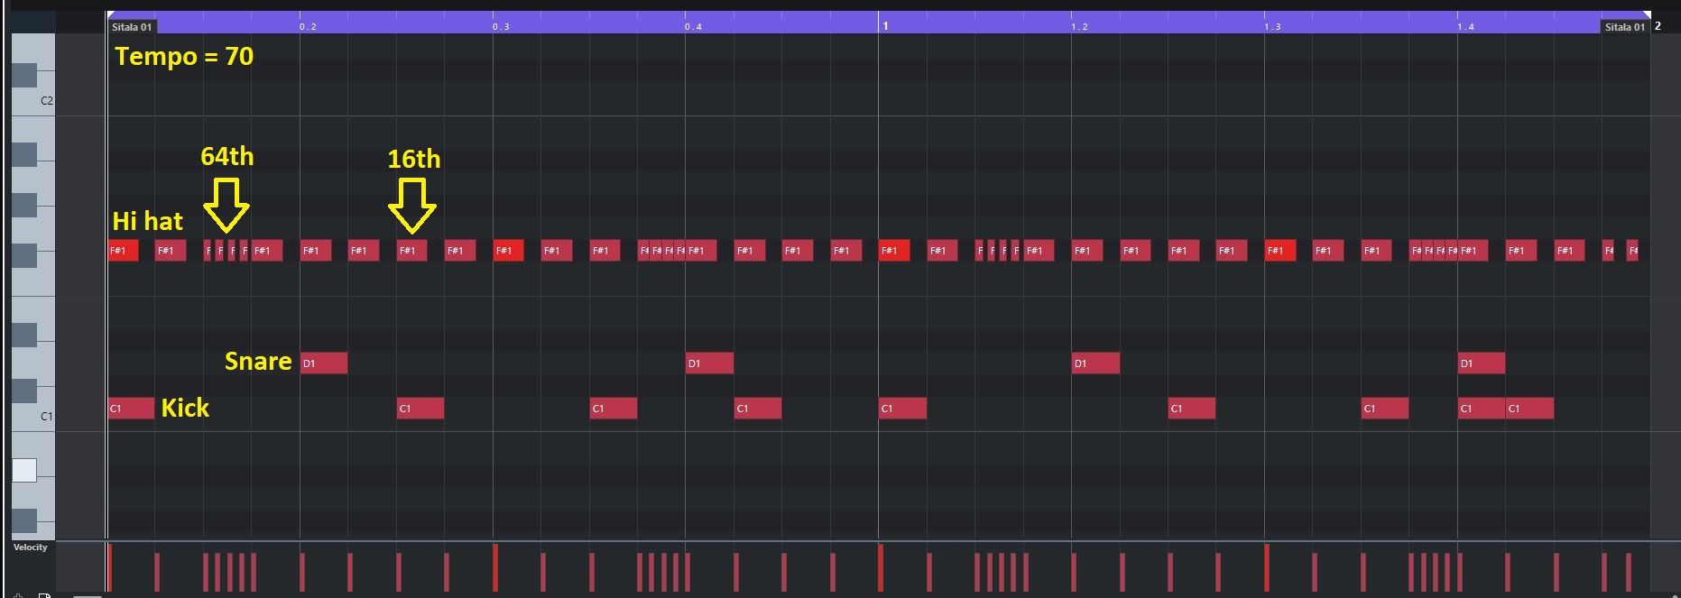
Task: Select the Sitala 01 label at right end
Action: 1624,27
